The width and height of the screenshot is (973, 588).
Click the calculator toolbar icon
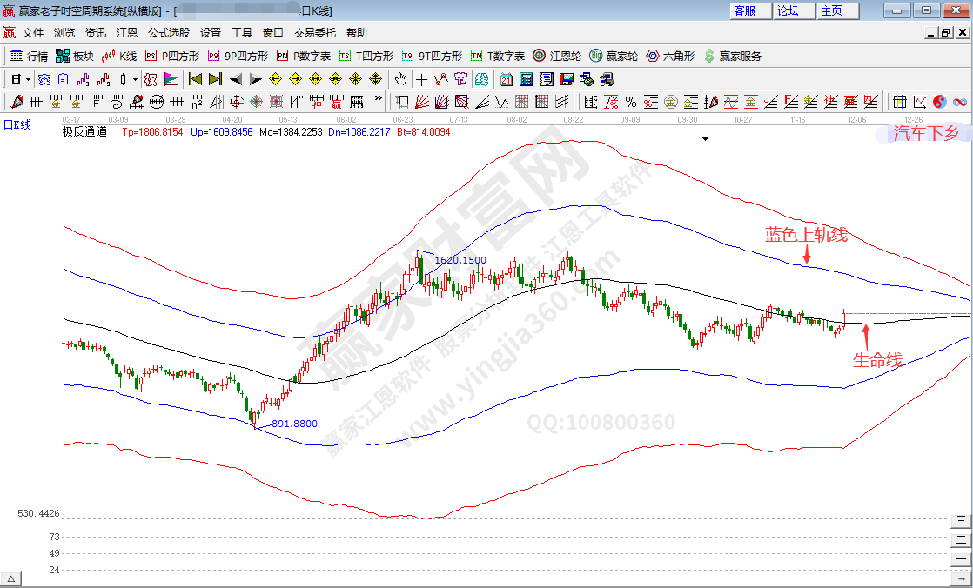click(x=525, y=79)
